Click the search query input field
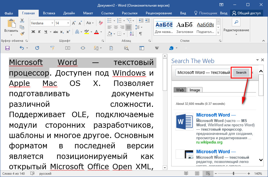This screenshot has height=177, width=268. pyautogui.click(x=203, y=72)
